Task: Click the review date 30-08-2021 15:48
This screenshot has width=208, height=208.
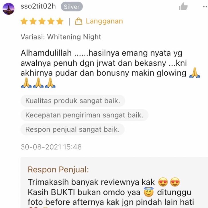Action: [51, 147]
